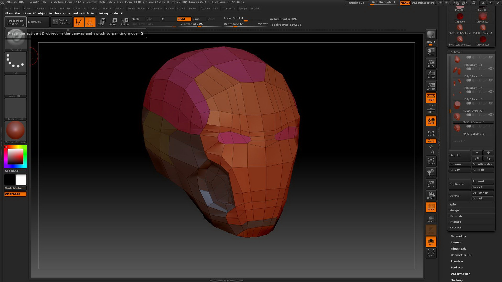This screenshot has width=502, height=282.
Task: Select Scale mode in top shelf
Action: (113, 22)
